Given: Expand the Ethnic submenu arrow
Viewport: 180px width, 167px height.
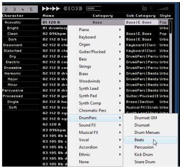Looking at the screenshot, I should 120,154.
